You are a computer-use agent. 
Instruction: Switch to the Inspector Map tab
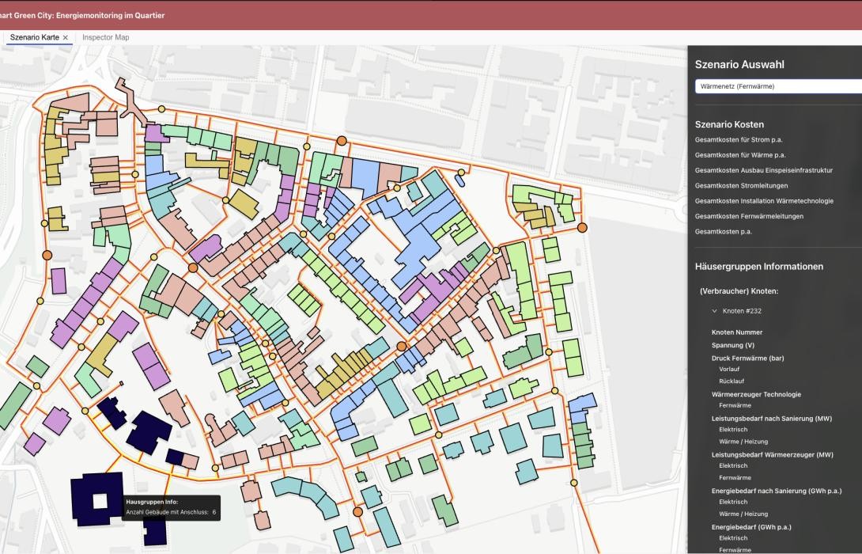(x=105, y=38)
